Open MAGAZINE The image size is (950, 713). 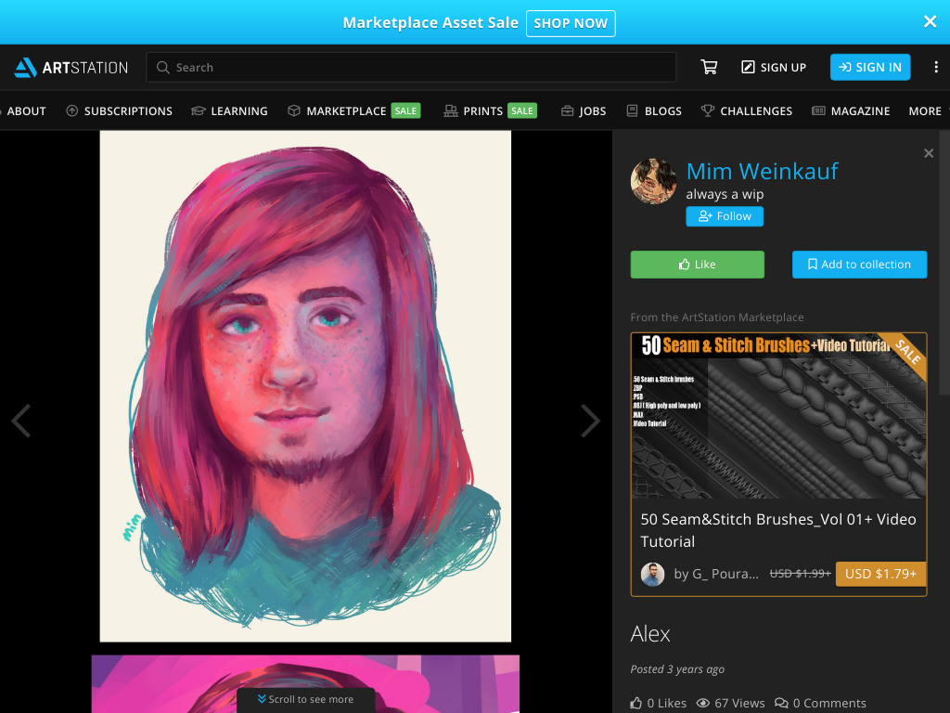coord(851,111)
